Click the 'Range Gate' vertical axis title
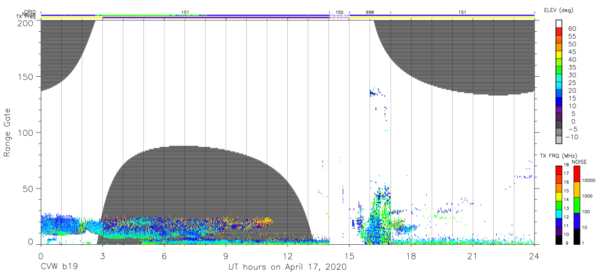 [7, 133]
